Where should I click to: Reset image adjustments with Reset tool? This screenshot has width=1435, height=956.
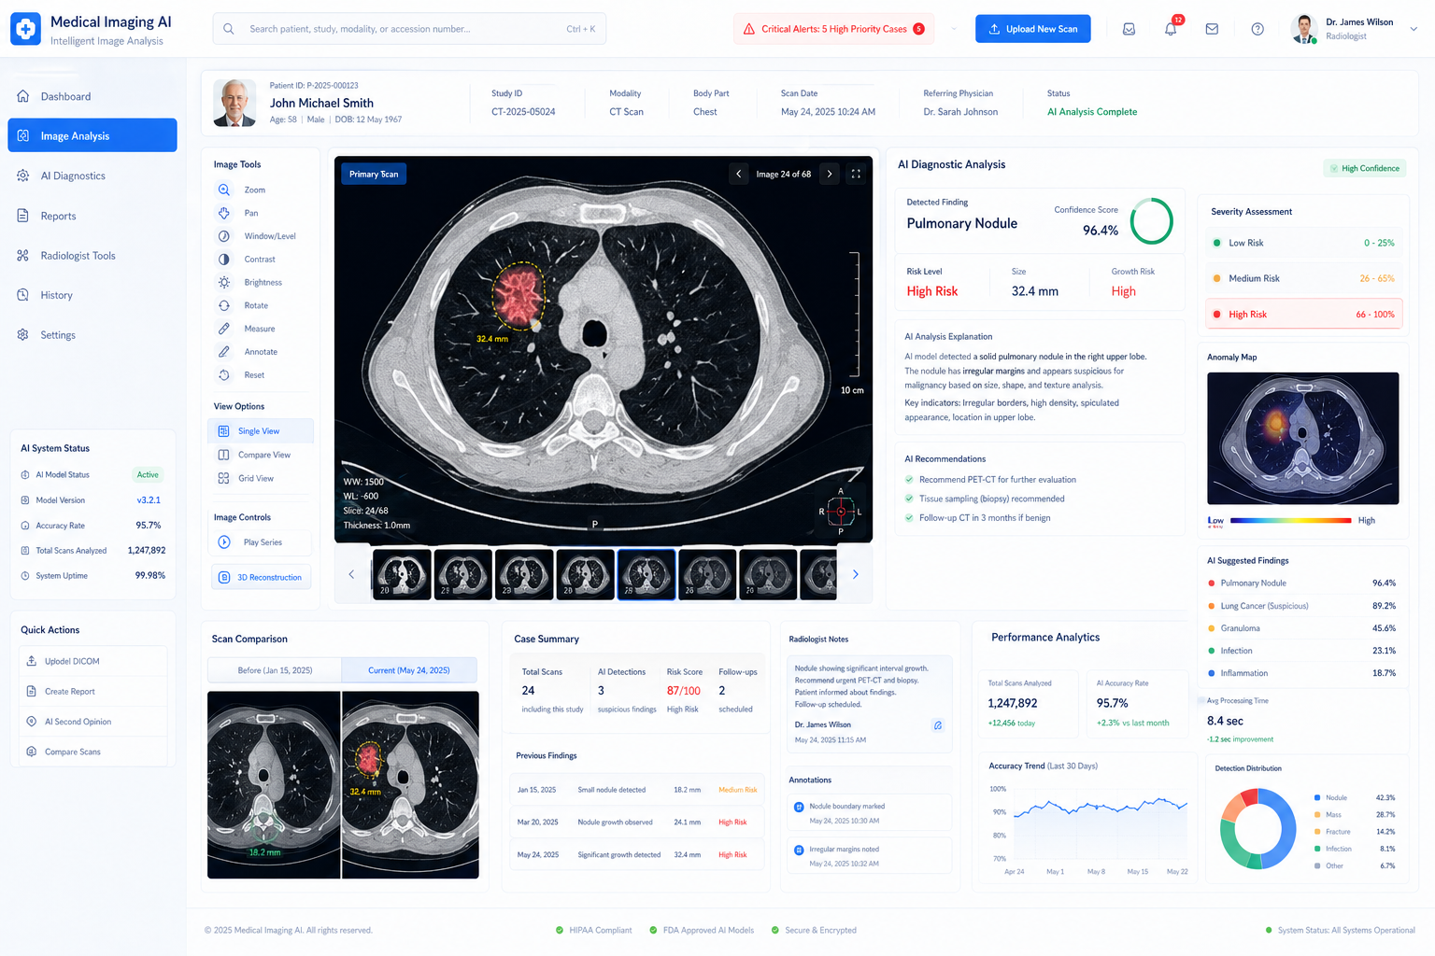241,375
